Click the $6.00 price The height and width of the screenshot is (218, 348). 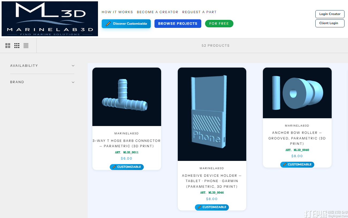[x=127, y=158]
